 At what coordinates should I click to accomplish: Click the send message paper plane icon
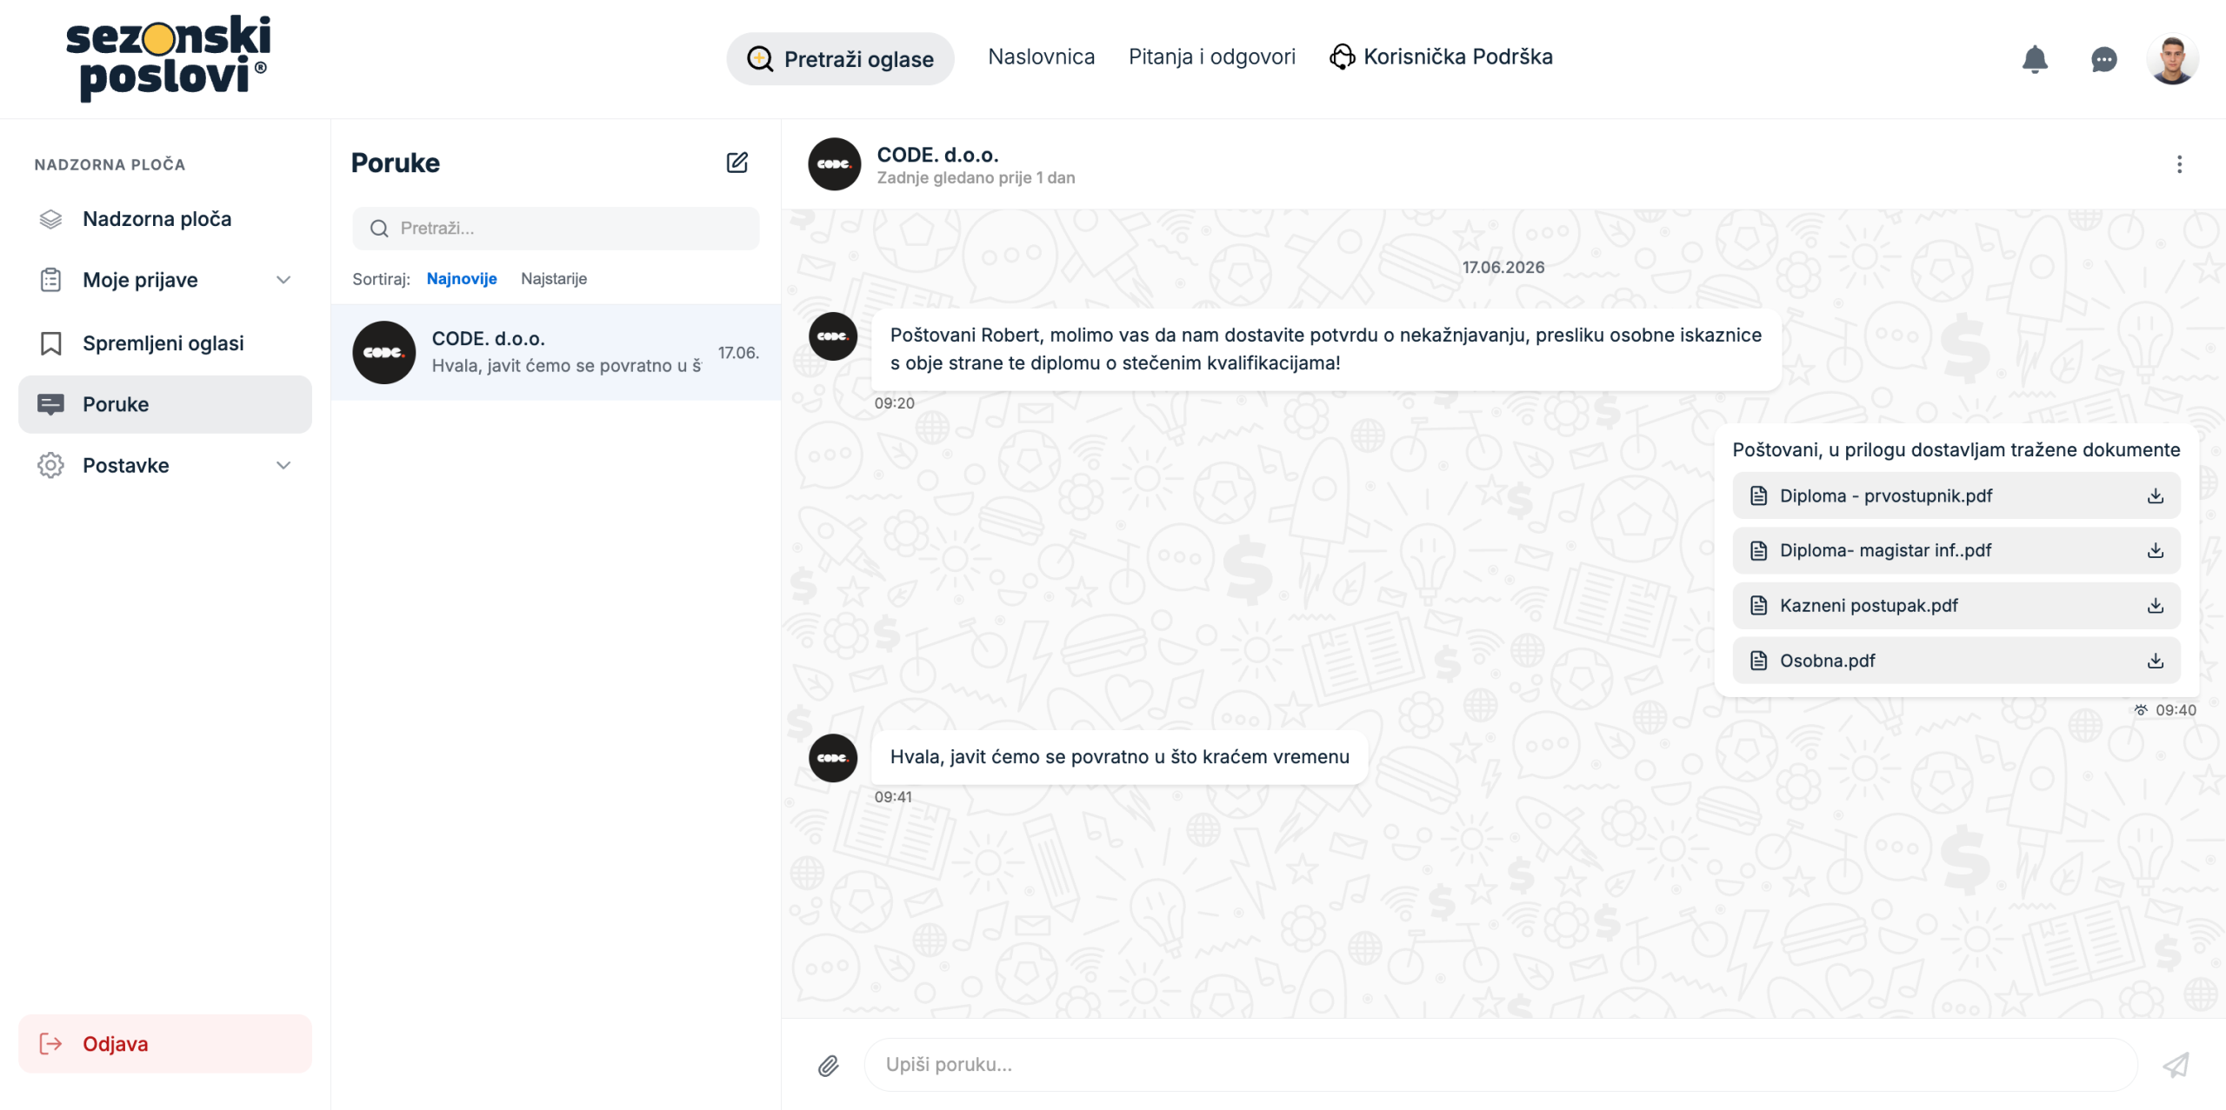pos(2176,1065)
